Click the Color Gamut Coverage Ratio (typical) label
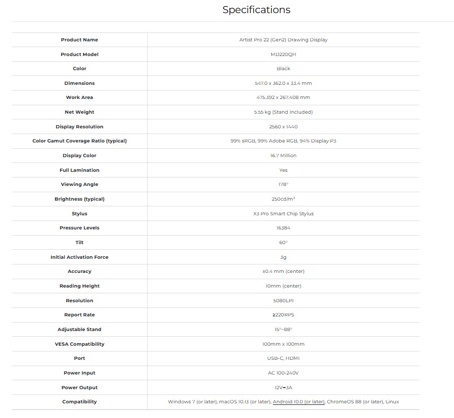454x418 pixels. pos(80,141)
